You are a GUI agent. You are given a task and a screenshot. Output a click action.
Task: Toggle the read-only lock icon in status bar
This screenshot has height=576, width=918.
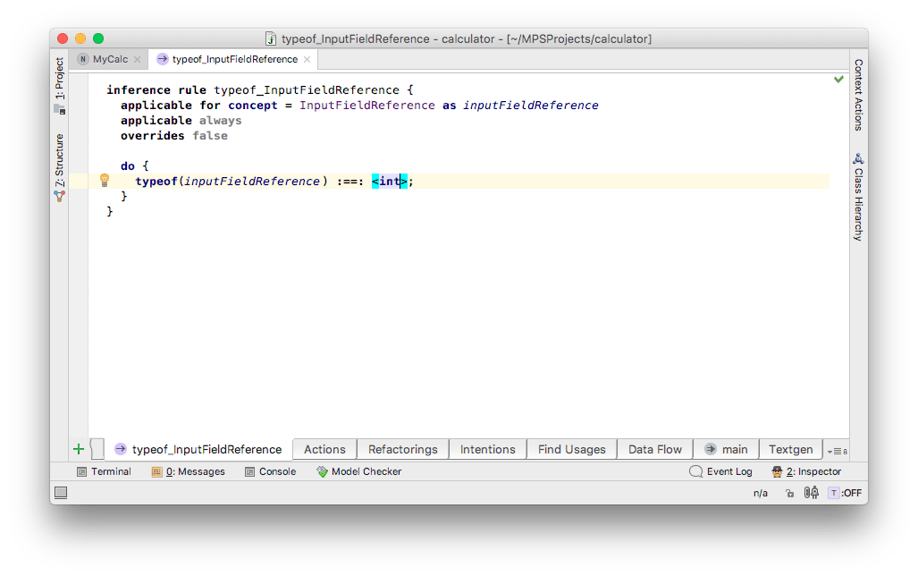(x=789, y=493)
